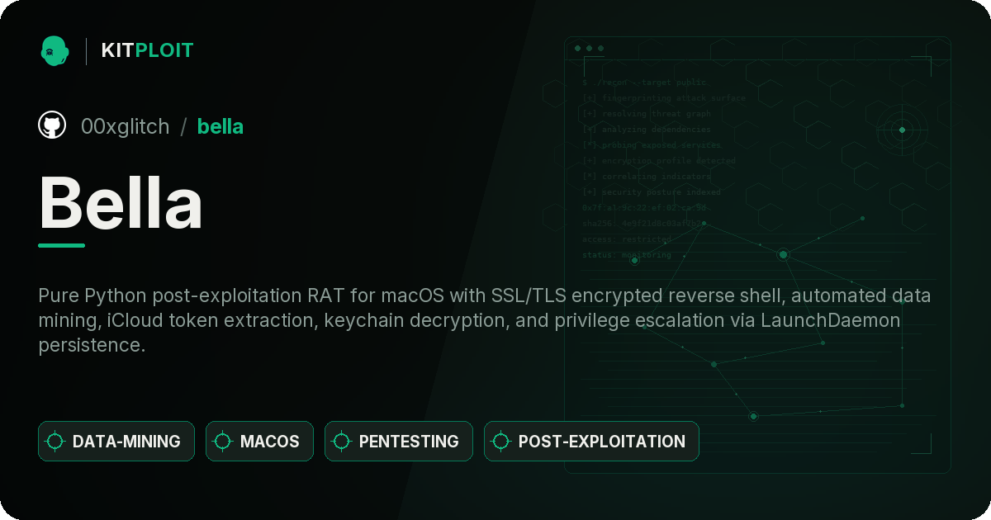Click the description paragraph about Python RAT

pos(484,320)
